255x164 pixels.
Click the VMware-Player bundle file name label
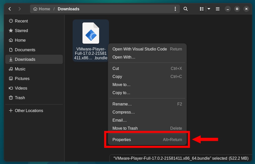[91, 53]
